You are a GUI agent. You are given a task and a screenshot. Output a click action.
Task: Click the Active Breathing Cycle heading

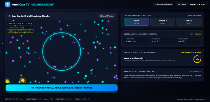coord(133,58)
